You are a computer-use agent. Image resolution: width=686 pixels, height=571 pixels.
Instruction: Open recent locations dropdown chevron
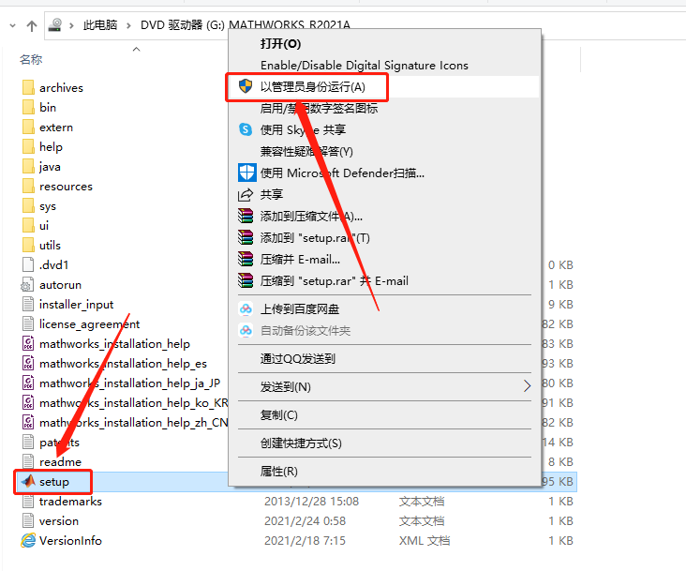(x=13, y=26)
